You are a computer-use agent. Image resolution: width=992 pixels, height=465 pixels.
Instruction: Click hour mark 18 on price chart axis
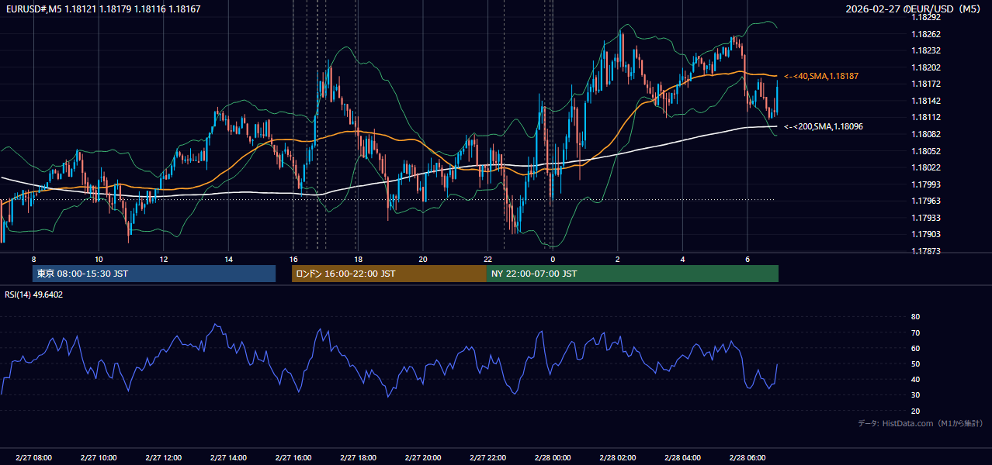click(358, 258)
